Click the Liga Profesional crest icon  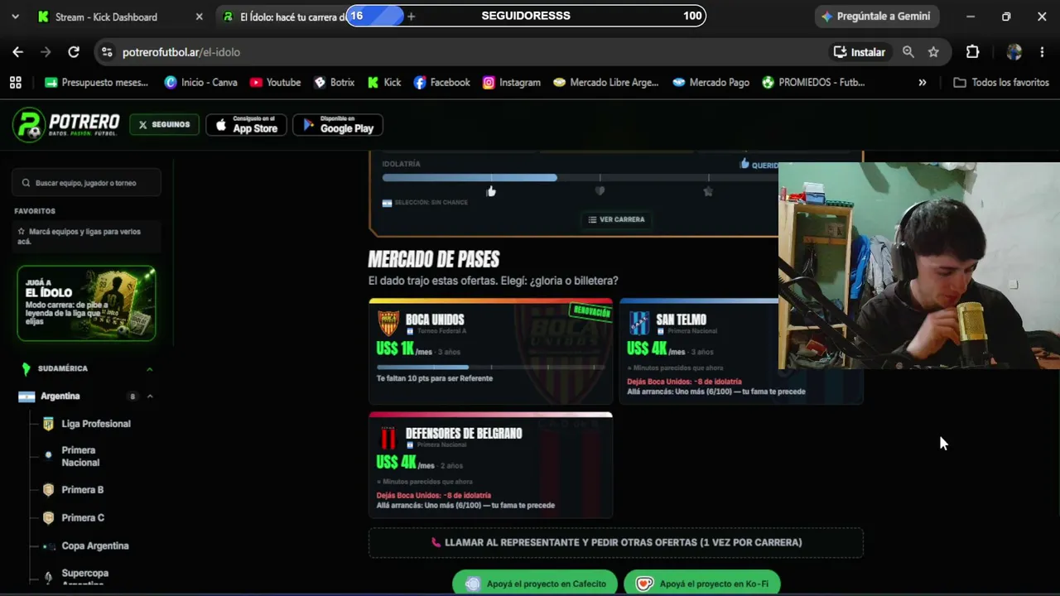coord(48,424)
